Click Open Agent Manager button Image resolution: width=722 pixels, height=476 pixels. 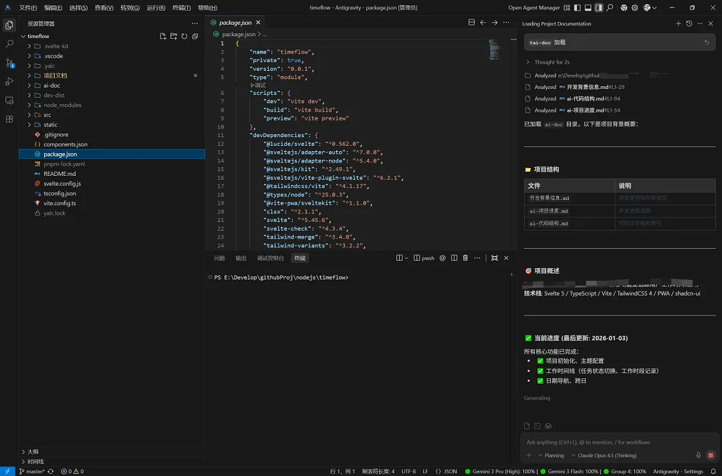tap(533, 8)
